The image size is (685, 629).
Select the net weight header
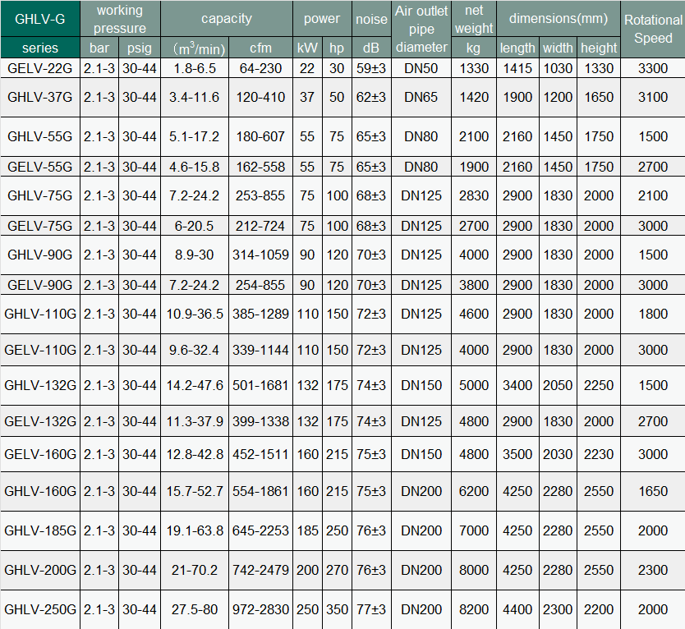coord(474,19)
